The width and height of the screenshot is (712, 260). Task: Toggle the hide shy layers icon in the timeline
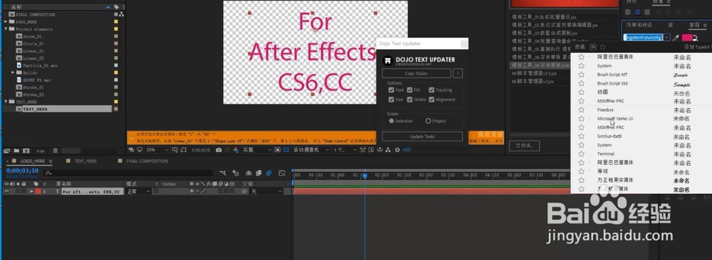tap(248, 173)
